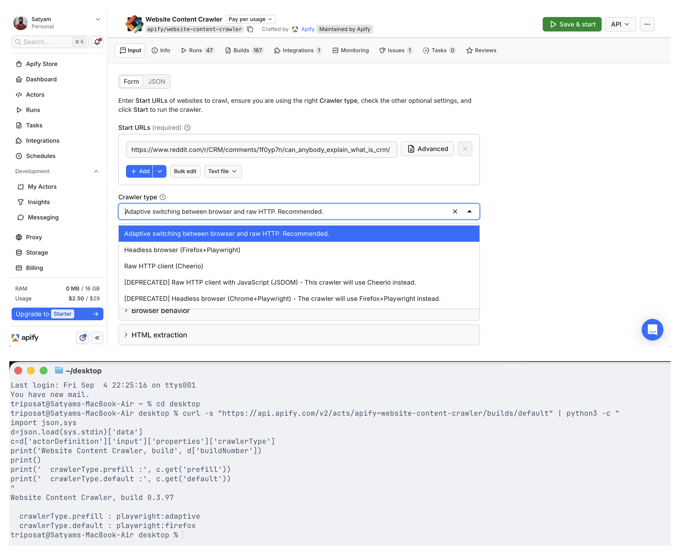Viewport: 680px width, 555px height.
Task: Switch to Form input view
Action: pyautogui.click(x=131, y=81)
